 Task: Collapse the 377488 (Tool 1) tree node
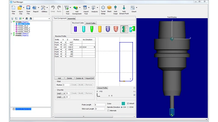pyautogui.click(x=11, y=22)
